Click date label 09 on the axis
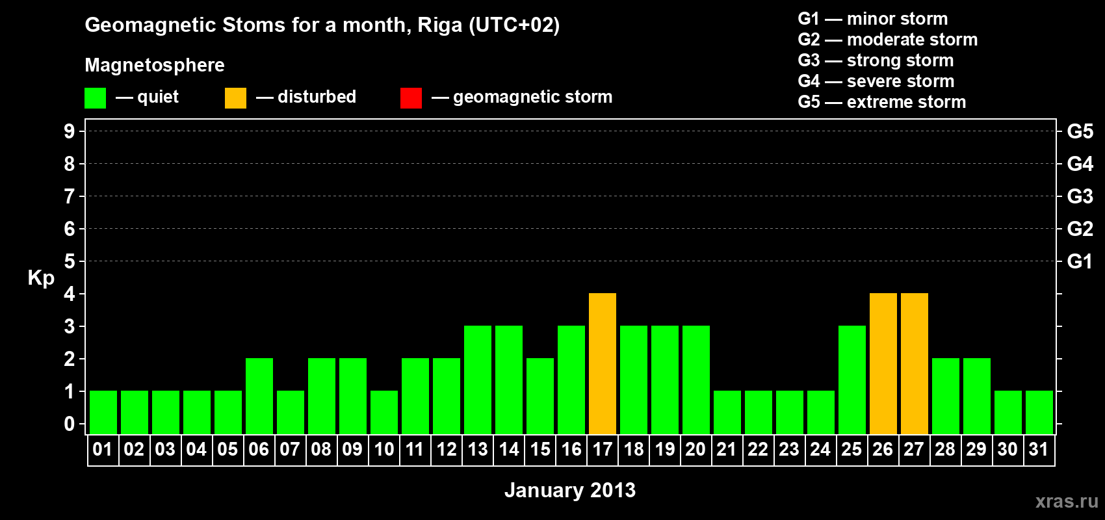Screen dimensions: 1105x520 [x=352, y=449]
